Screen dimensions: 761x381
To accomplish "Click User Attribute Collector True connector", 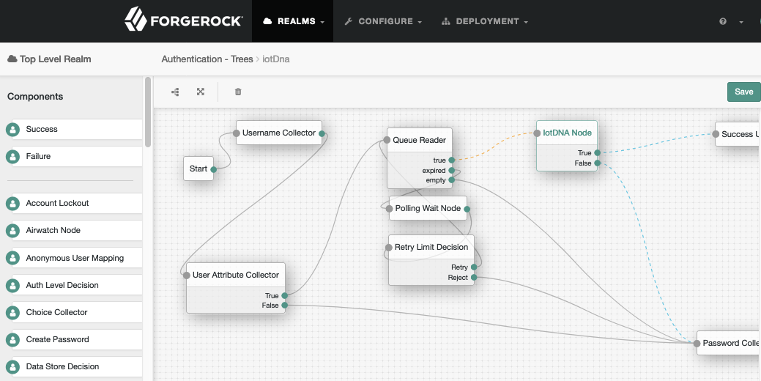I will pyautogui.click(x=284, y=295).
